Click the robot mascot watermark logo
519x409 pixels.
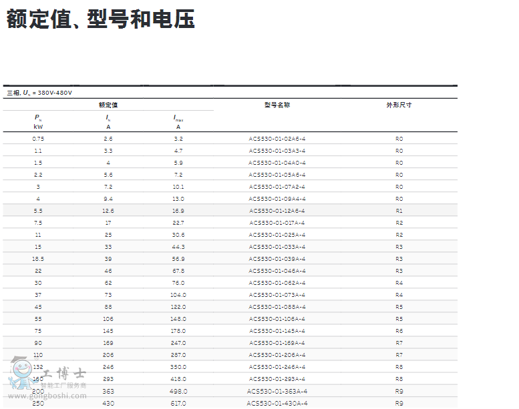[x=20, y=373]
